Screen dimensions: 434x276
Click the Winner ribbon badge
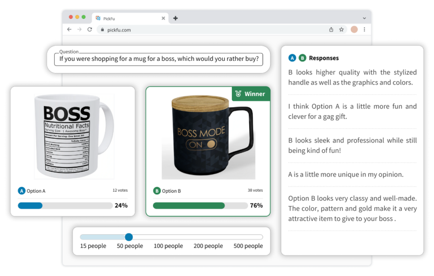click(x=251, y=94)
